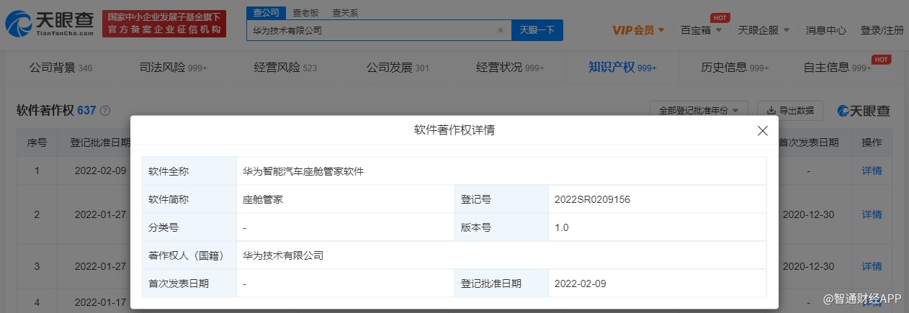Click the help icon beside 软件著作权 637
Viewport: 909px width, 313px height.
click(105, 111)
